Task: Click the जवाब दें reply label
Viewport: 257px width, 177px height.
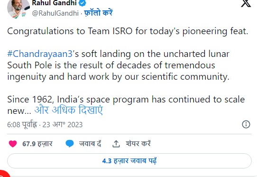Action: pyautogui.click(x=90, y=144)
